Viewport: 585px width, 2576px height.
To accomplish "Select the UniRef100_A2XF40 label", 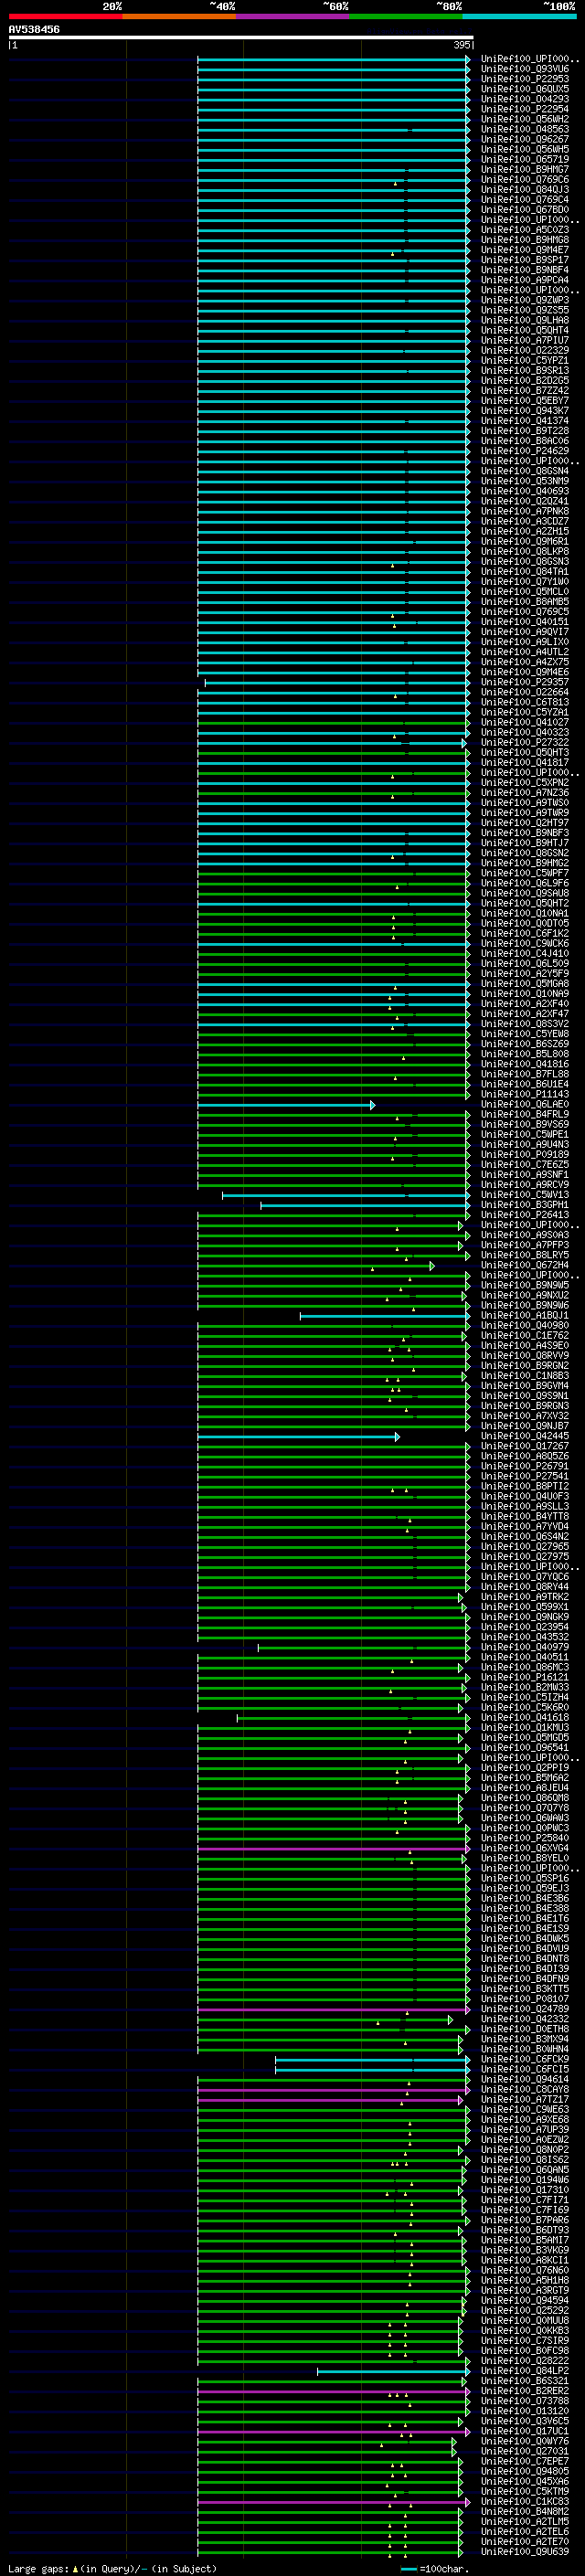I will coord(525,1004).
